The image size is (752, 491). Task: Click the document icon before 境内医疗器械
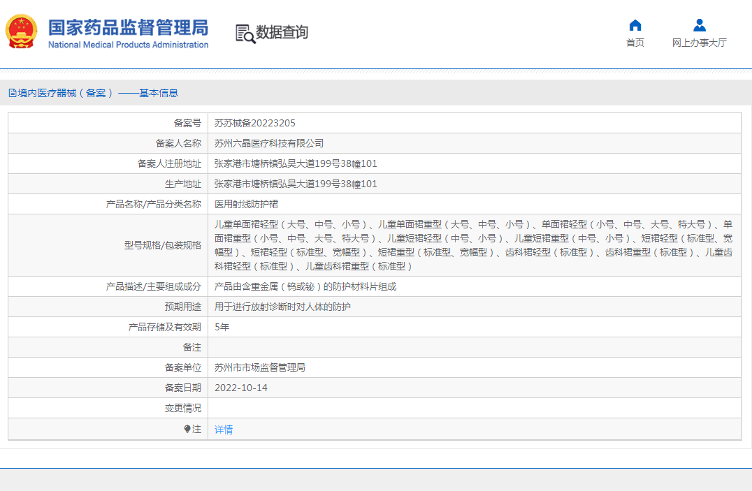13,93
